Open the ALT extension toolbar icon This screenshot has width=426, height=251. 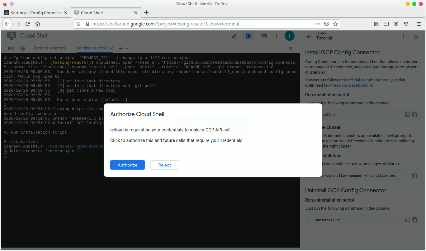tap(406, 24)
